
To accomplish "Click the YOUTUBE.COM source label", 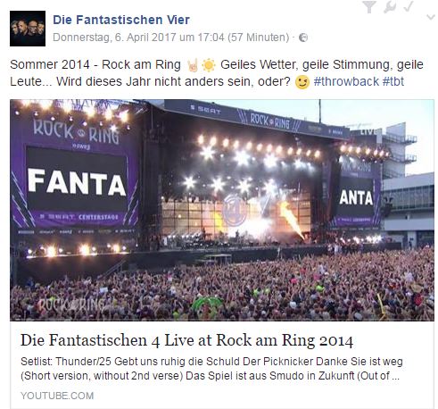I will (x=57, y=396).
